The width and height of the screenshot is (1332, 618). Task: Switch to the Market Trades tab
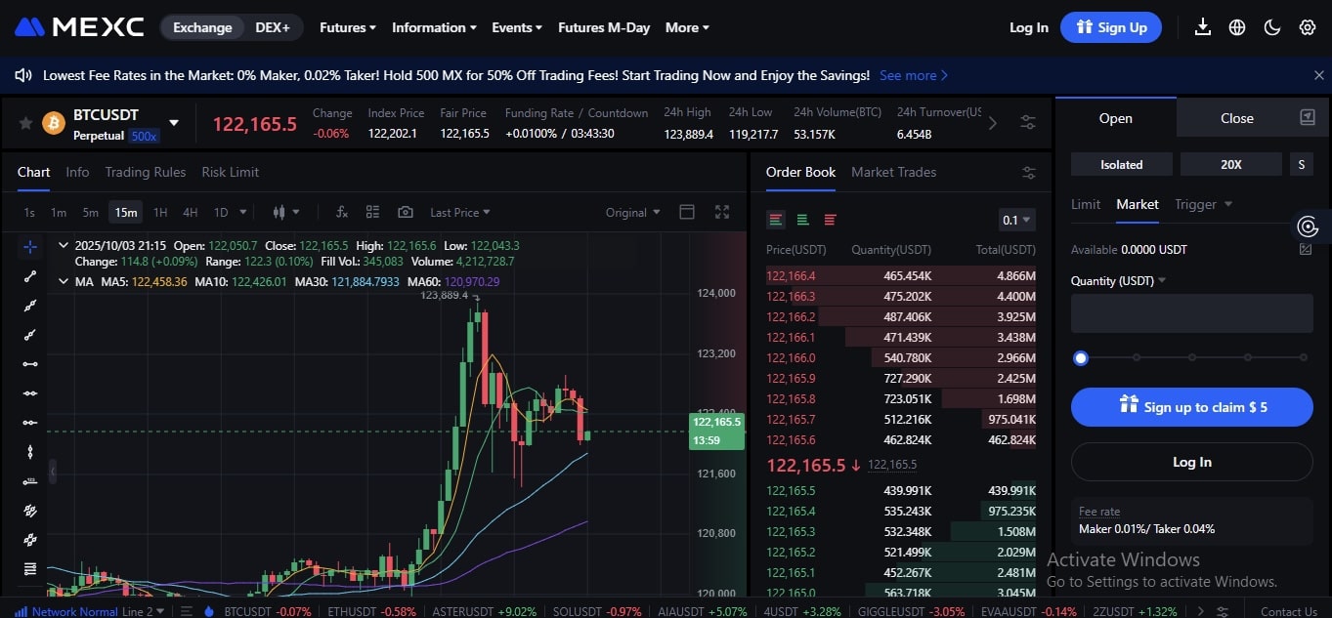pyautogui.click(x=893, y=172)
